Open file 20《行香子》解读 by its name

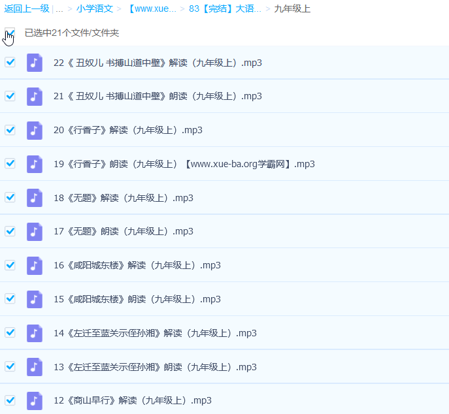pyautogui.click(x=127, y=130)
